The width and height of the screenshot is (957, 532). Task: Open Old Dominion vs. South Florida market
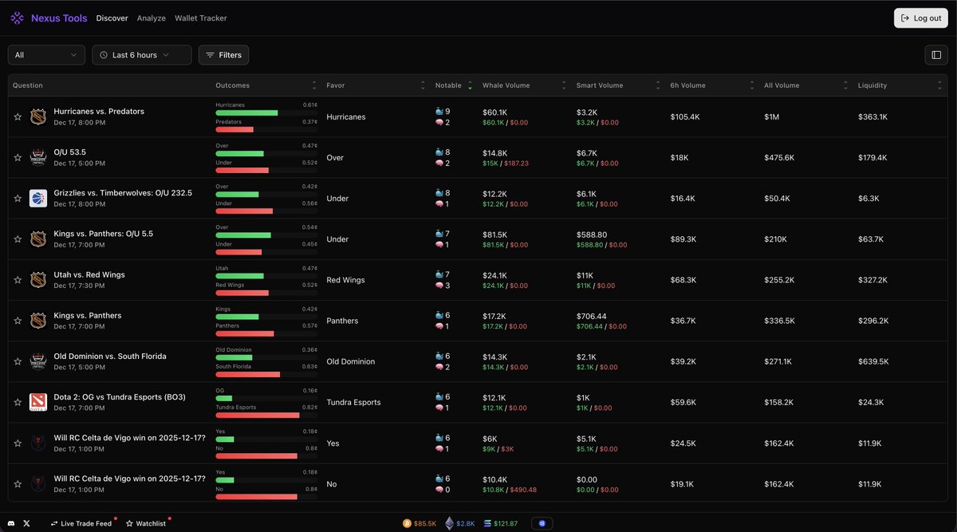click(110, 357)
